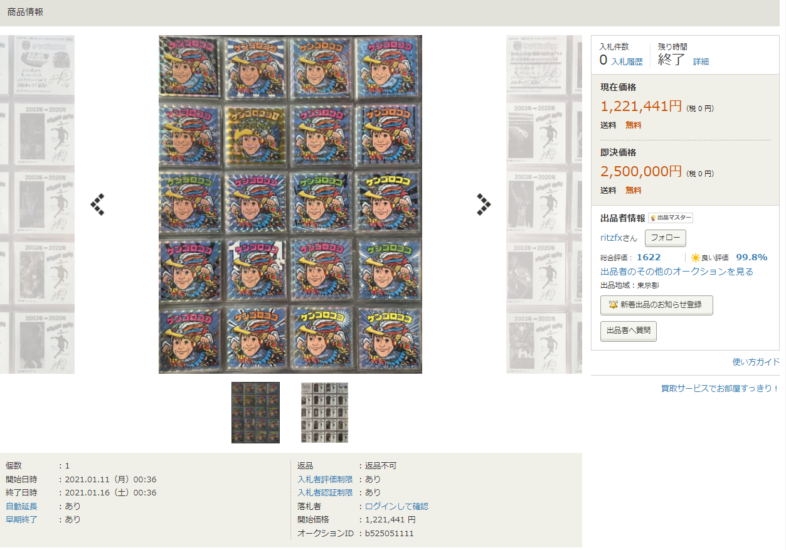Click ログインして確認 winner link
Image resolution: width=786 pixels, height=550 pixels.
[x=397, y=506]
